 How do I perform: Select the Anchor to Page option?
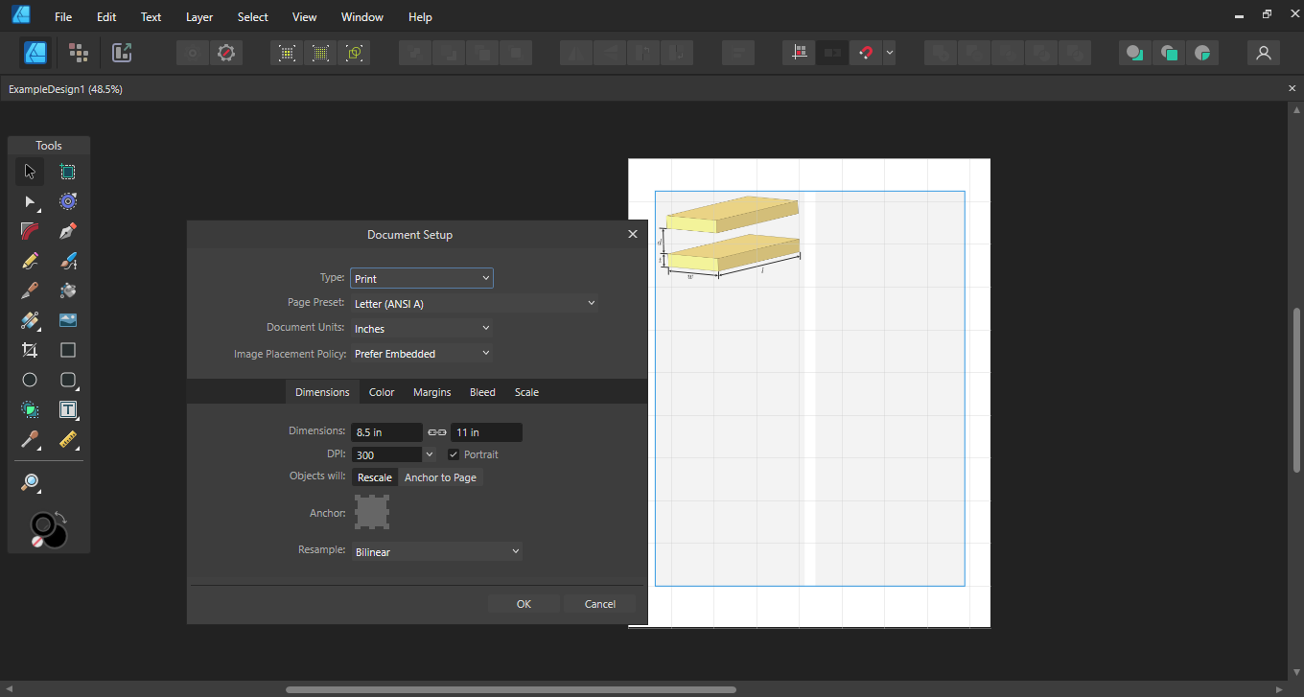440,477
